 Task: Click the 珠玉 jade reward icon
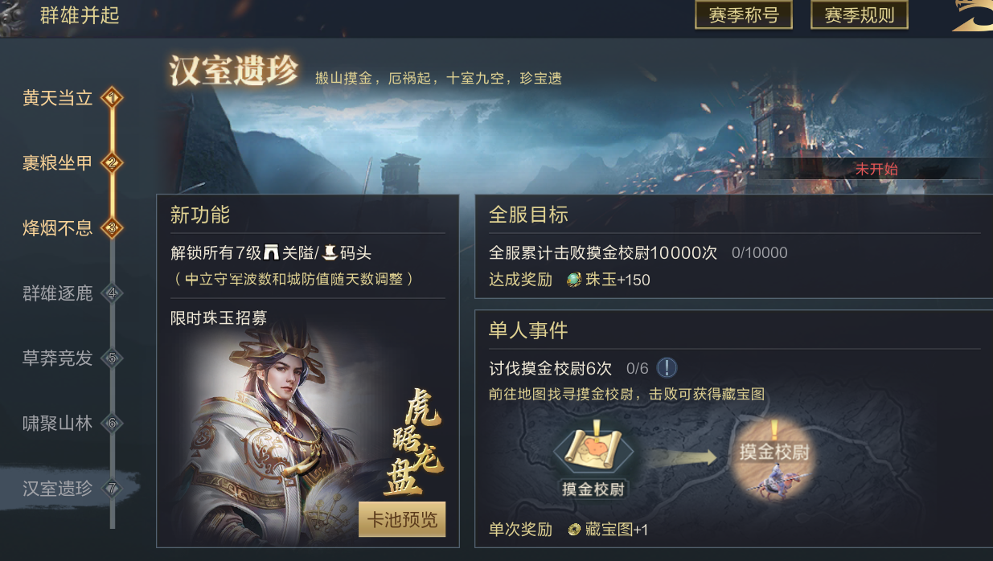574,280
